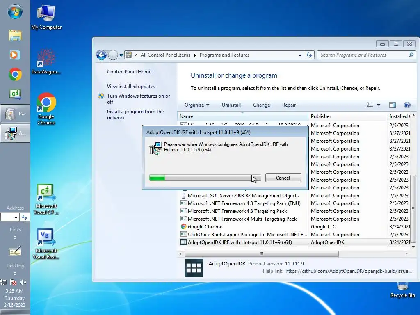This screenshot has width=420, height=315.
Task: Open Chrome from the taskbar
Action: [15, 74]
